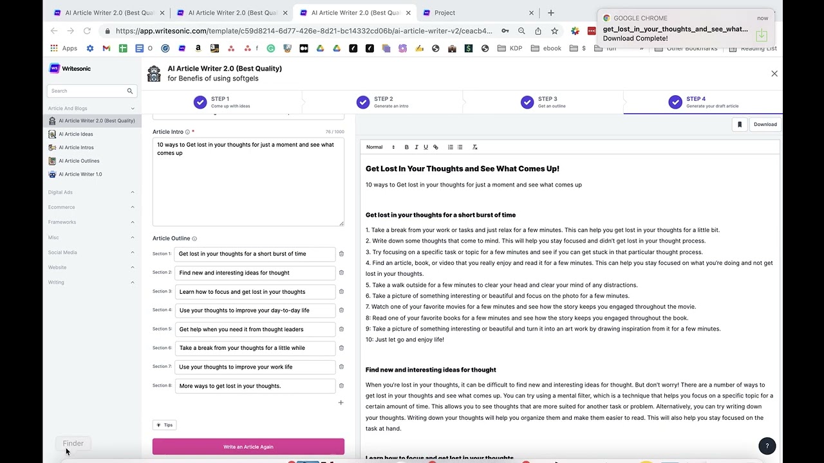Toggle italic formatting in editor toolbar

tap(416, 147)
